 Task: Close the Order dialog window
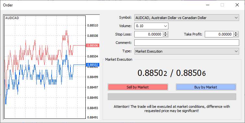click(237, 5)
